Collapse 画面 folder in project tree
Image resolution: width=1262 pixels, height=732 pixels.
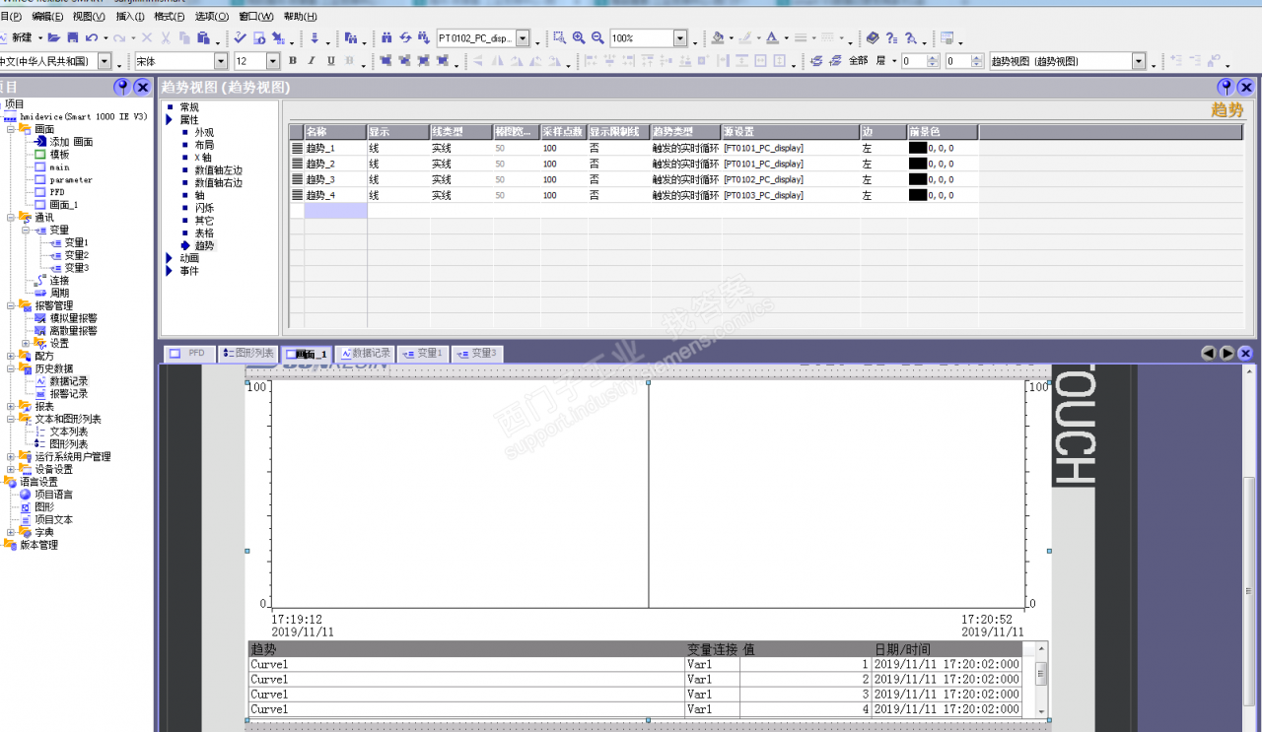(11, 129)
